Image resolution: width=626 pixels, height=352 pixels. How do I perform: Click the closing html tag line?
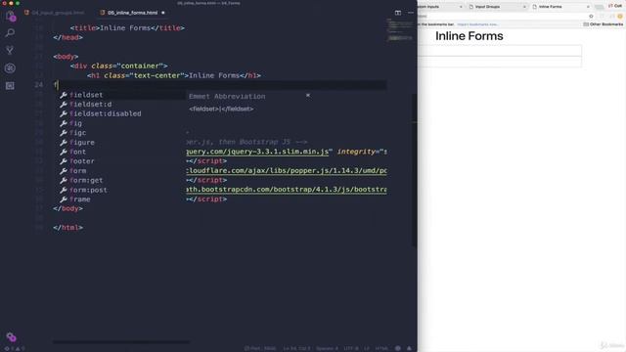pyautogui.click(x=67, y=228)
